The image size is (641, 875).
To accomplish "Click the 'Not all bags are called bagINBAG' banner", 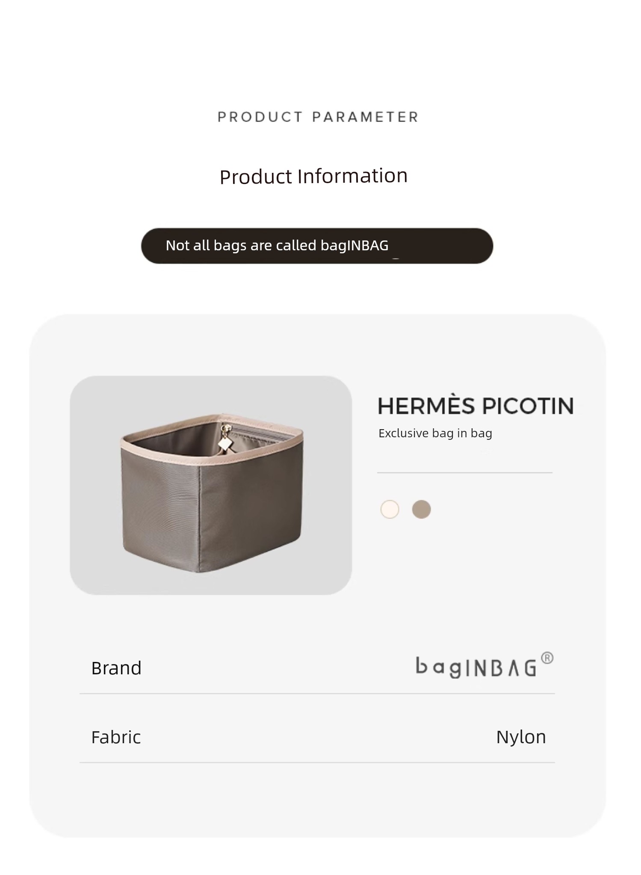I will pos(317,246).
